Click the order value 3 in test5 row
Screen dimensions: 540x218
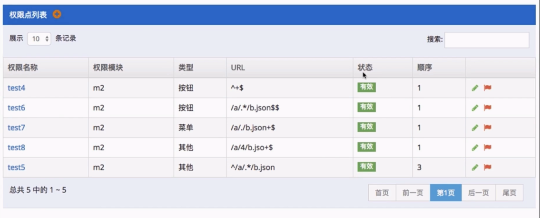419,168
